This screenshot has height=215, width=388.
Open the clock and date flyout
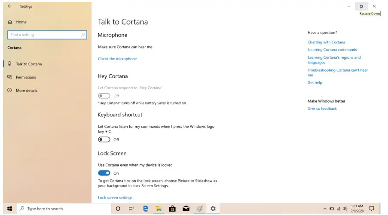(357, 209)
